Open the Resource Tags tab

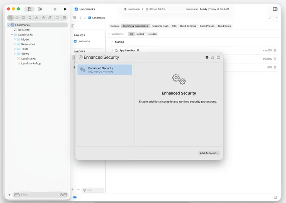point(160,26)
